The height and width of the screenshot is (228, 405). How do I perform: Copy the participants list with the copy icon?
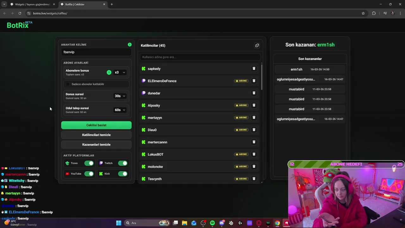(x=257, y=46)
